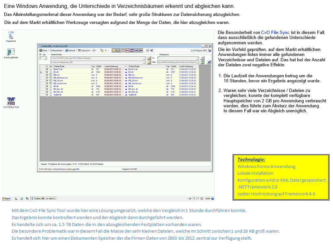Click the Gesamt: 10 Ergebnis summary line

(x=72, y=164)
